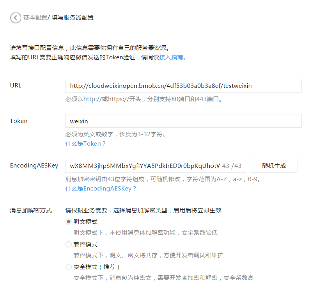Screen dimensions: 319x285
Task: Click into the URL input field
Action: tap(183, 86)
